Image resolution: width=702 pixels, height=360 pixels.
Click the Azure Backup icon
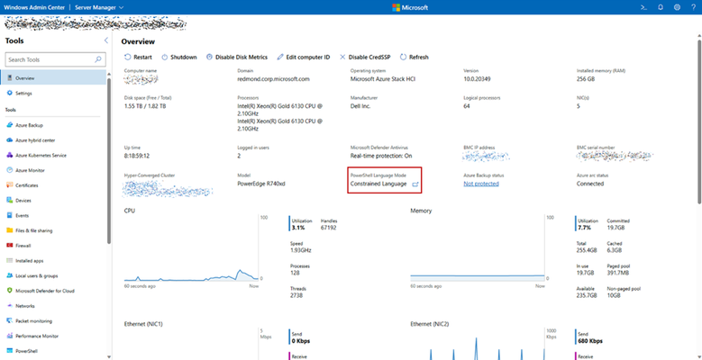coord(9,125)
